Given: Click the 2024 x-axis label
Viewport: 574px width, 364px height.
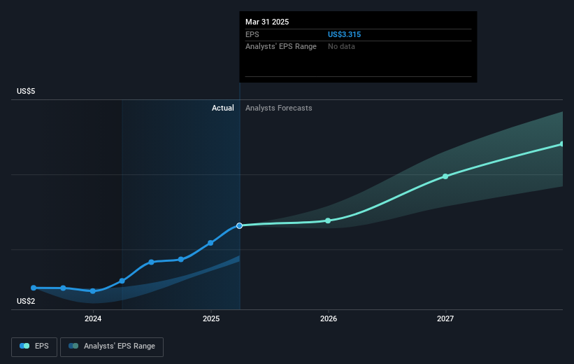Looking at the screenshot, I should click(93, 318).
